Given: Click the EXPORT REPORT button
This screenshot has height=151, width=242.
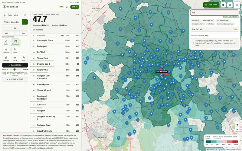Looking at the screenshot, I should (x=15, y=79).
